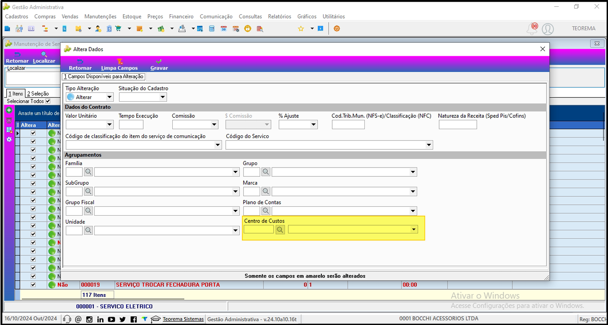Toggle checkbox for SERVIÇO TROCAR FECHADURA PORTA row
Screen dimensions: 608x325
point(33,285)
